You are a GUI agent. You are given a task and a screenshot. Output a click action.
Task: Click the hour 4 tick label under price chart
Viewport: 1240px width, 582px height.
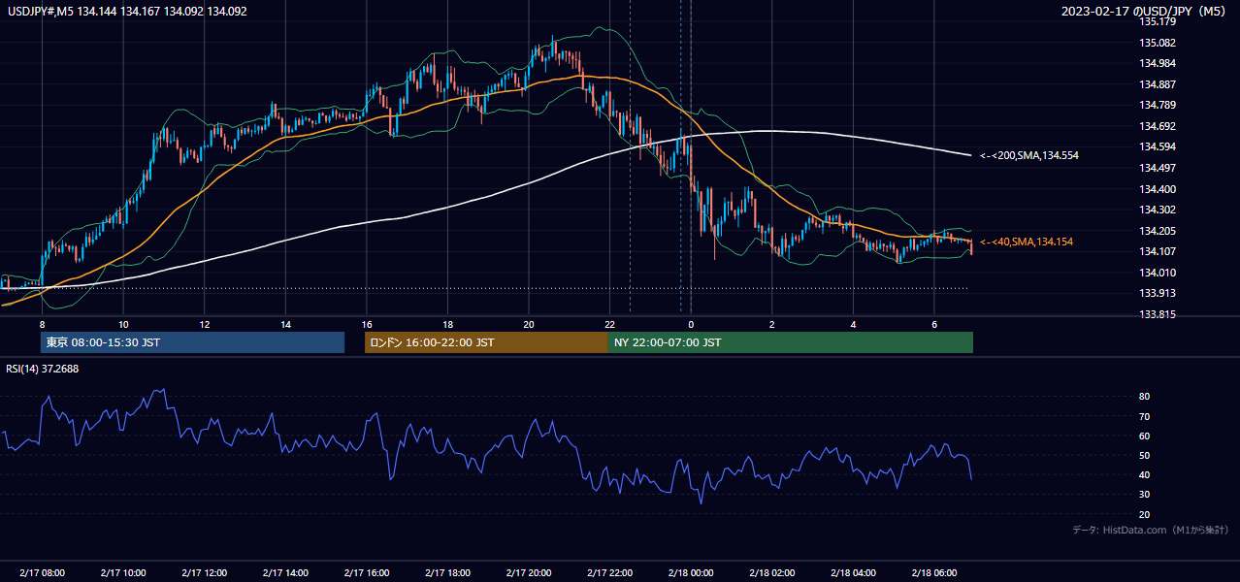pos(853,324)
